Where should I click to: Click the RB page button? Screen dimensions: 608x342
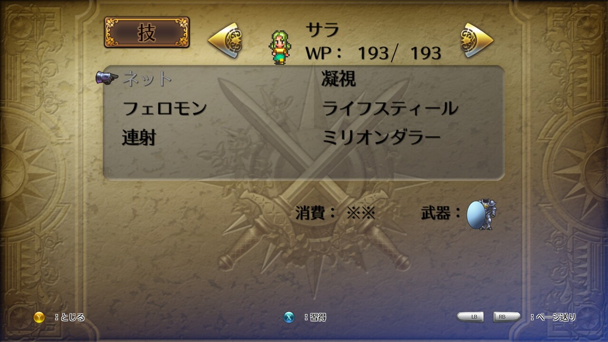click(506, 317)
